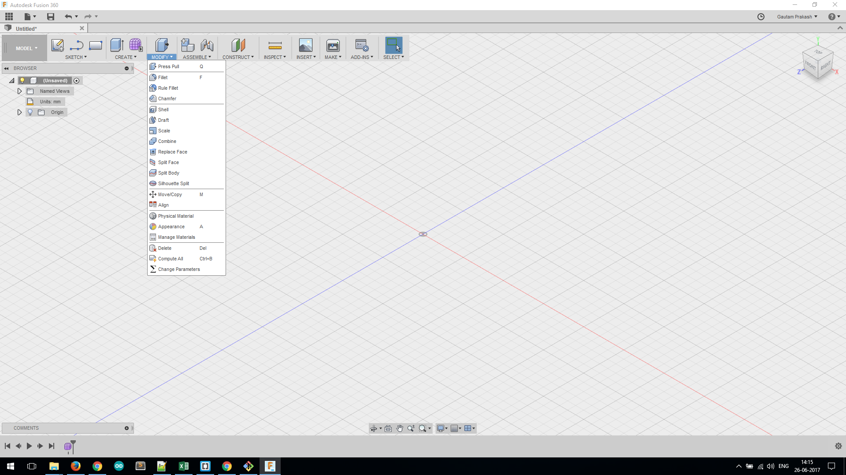Image resolution: width=846 pixels, height=475 pixels.
Task: Click the form feature timeline marker
Action: 68,446
